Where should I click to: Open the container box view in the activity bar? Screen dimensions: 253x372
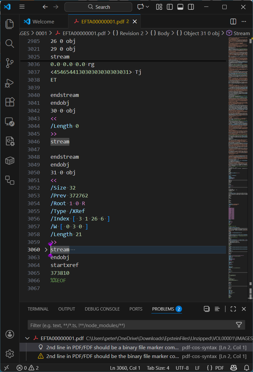point(9,161)
